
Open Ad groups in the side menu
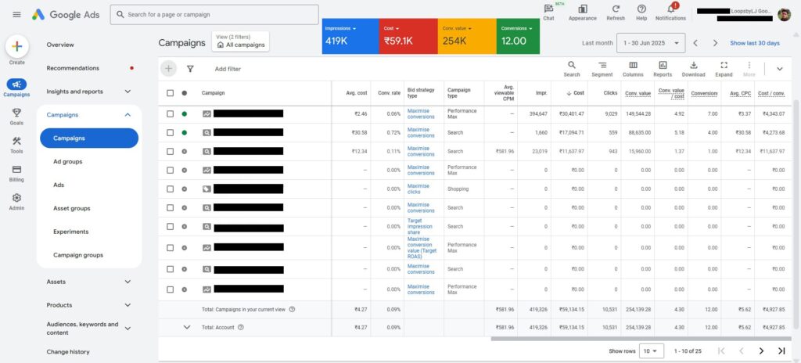67,162
